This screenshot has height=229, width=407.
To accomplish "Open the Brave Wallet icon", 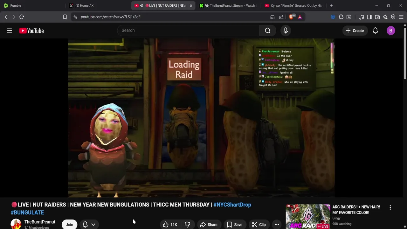I will coord(377,17).
